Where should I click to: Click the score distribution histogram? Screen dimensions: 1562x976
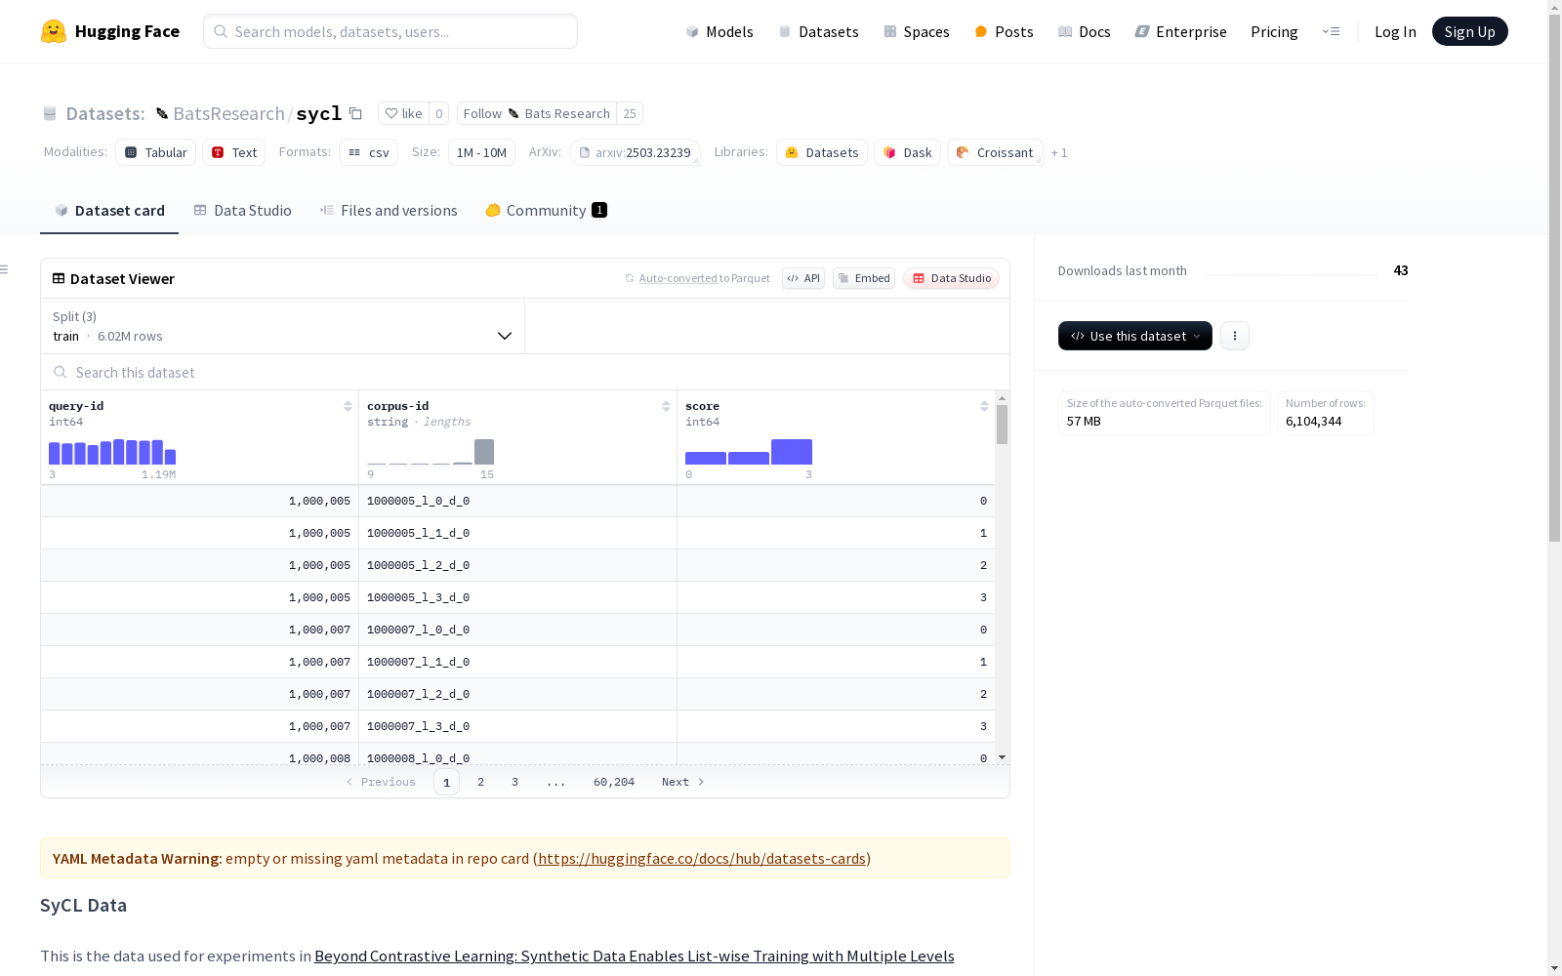click(x=749, y=452)
